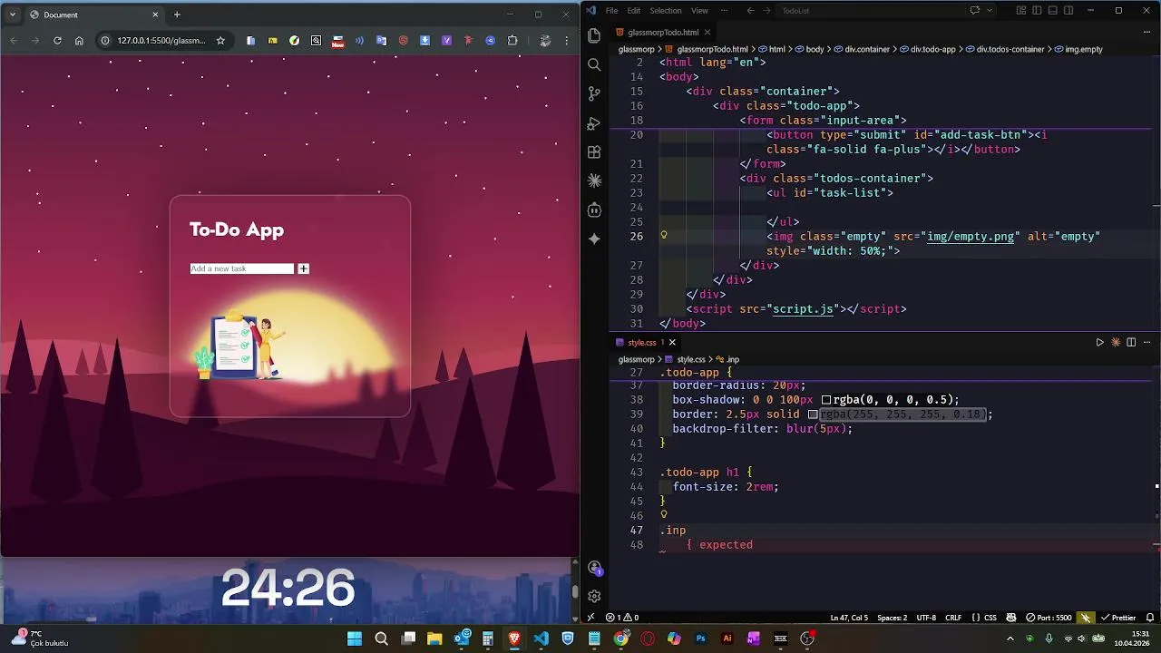The image size is (1161, 653).
Task: Open Photoshop from the taskbar
Action: click(x=700, y=638)
